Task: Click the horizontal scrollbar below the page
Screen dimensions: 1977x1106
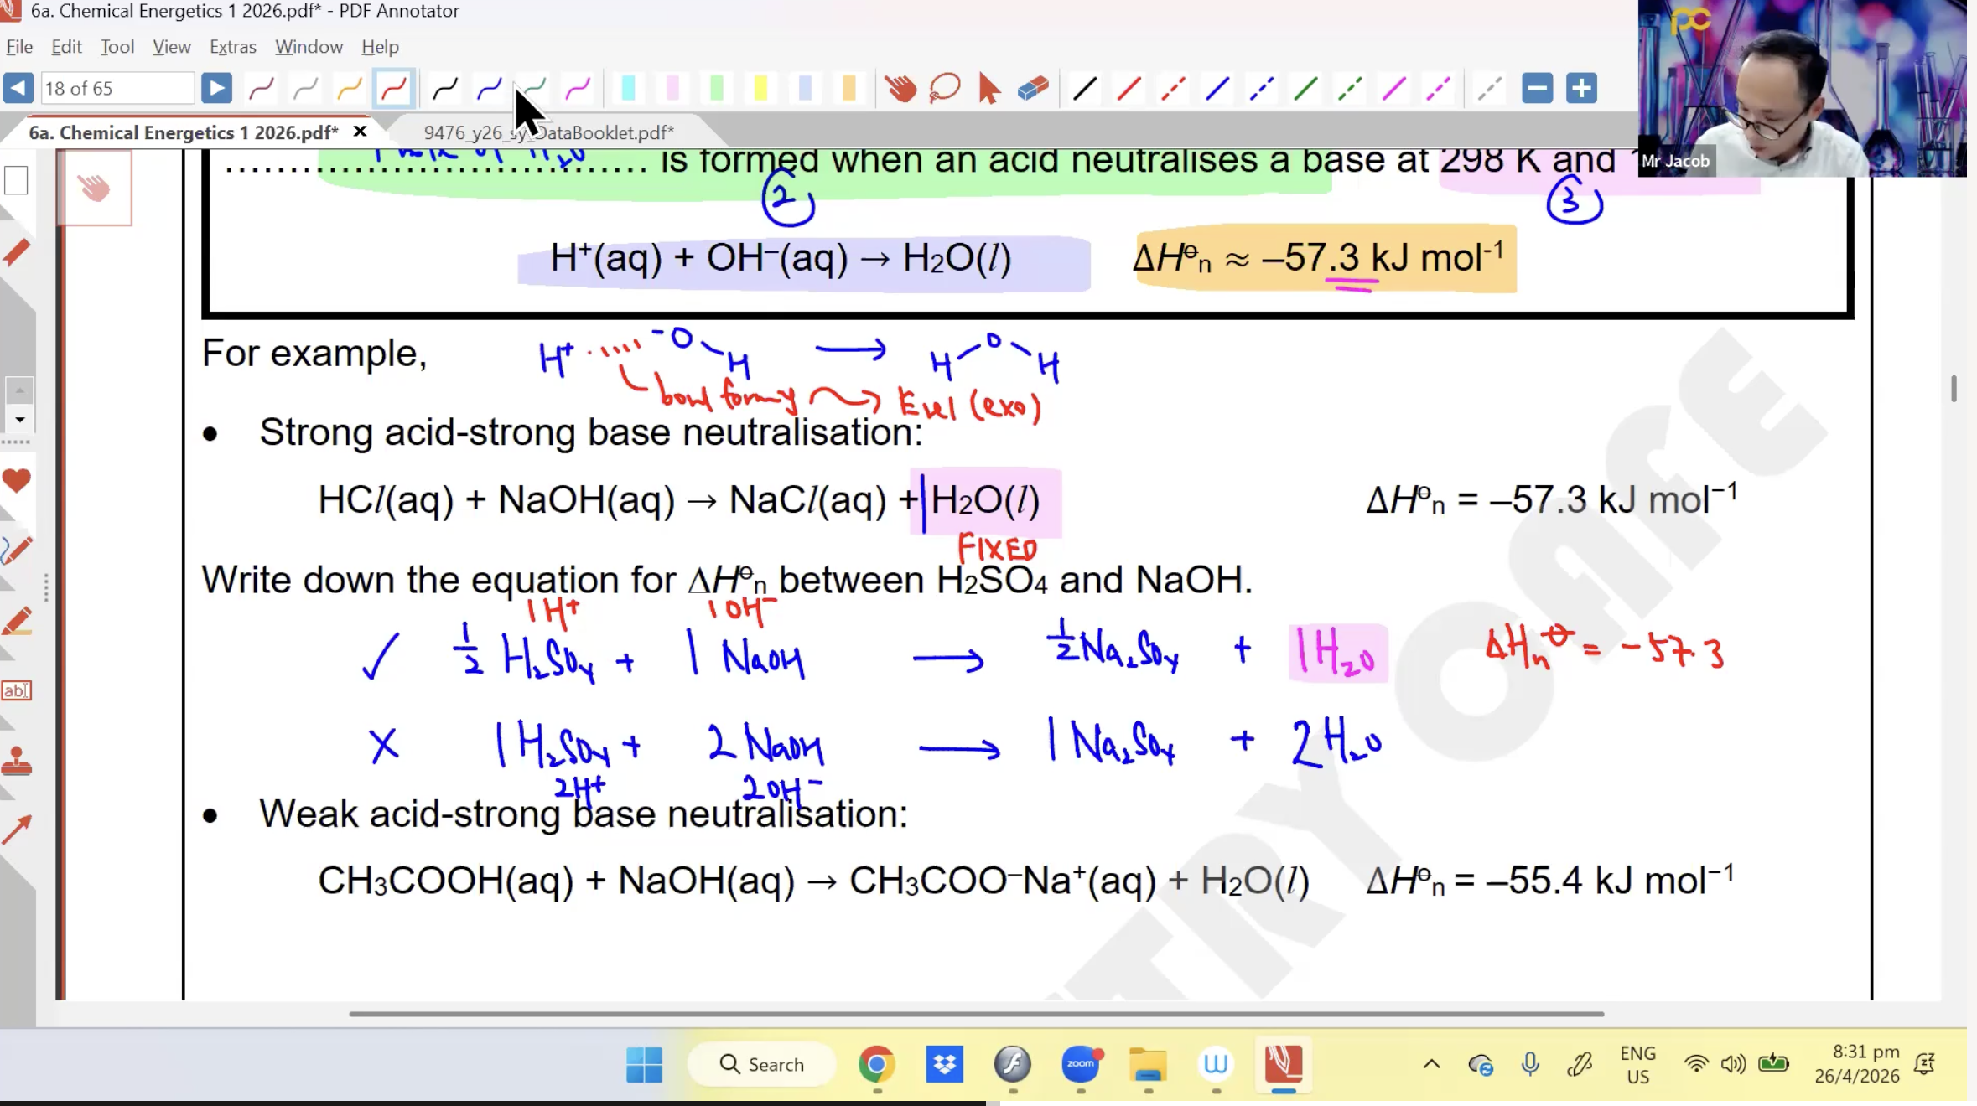Action: click(977, 1014)
